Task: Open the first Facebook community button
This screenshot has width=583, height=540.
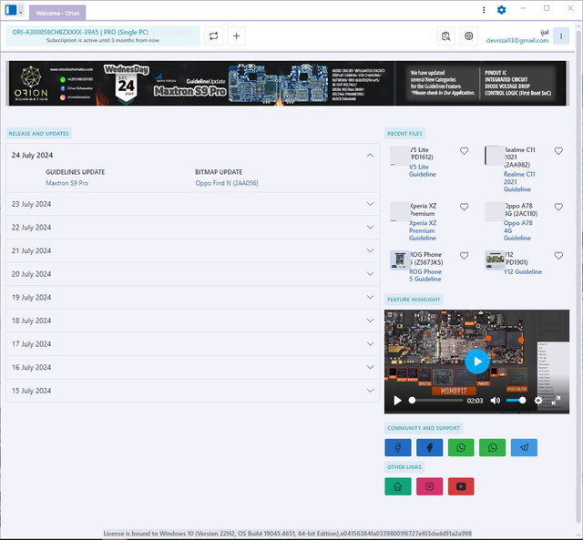Action: 398,447
